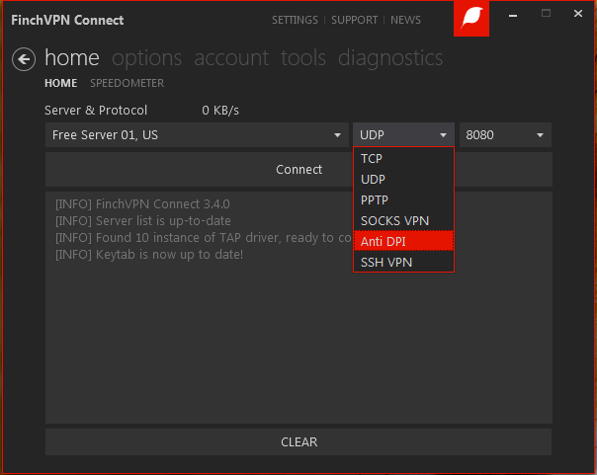Click the log line 'Keytab is now up to date!'

[x=149, y=255]
